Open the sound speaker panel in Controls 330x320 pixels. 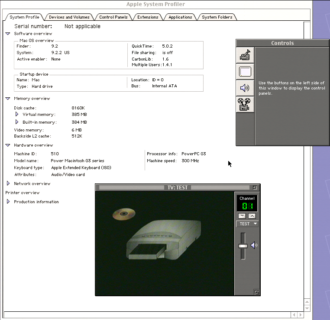pyautogui.click(x=245, y=88)
